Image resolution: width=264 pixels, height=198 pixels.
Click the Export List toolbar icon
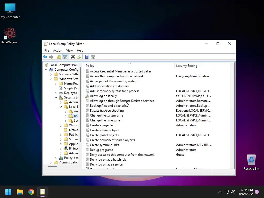click(x=79, y=57)
